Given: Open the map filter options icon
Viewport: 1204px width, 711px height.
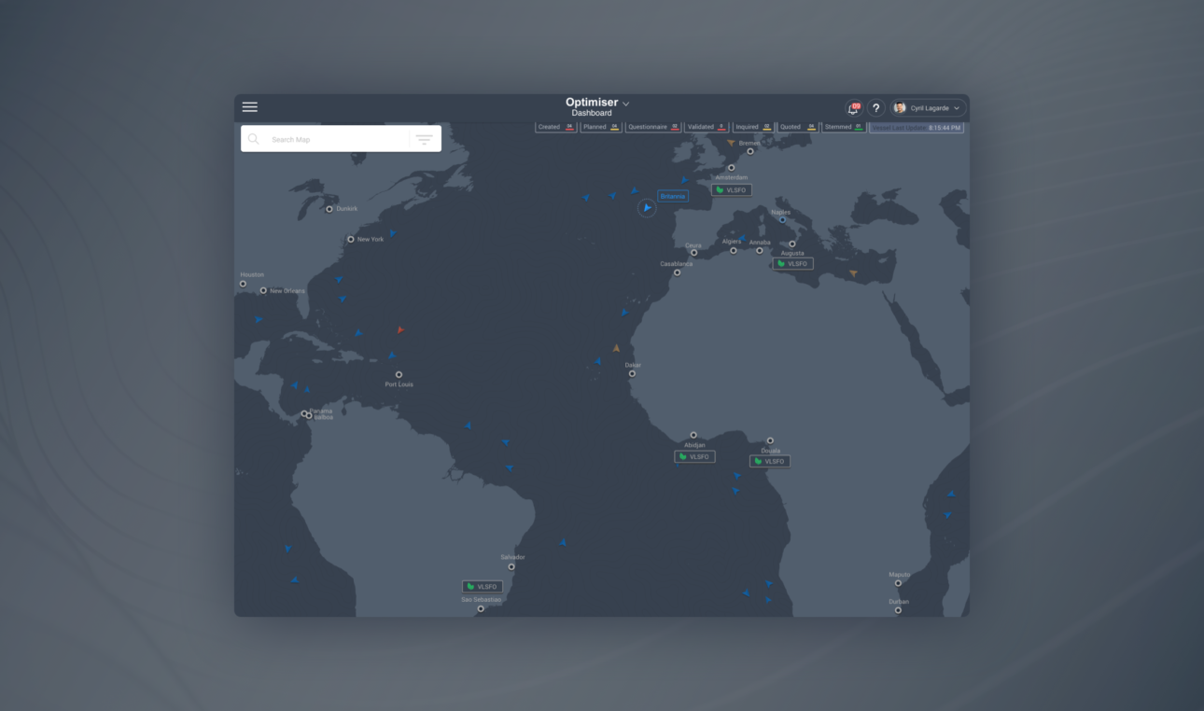Looking at the screenshot, I should [425, 139].
